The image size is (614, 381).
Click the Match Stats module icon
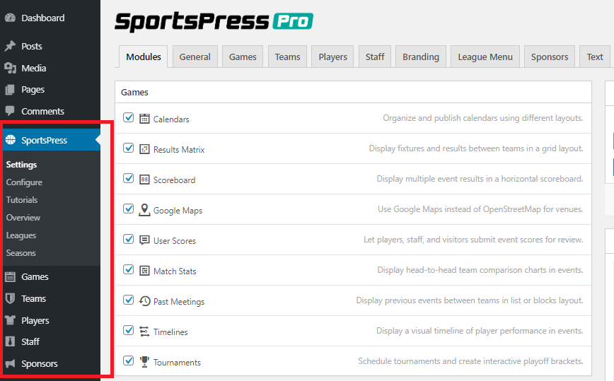[144, 271]
